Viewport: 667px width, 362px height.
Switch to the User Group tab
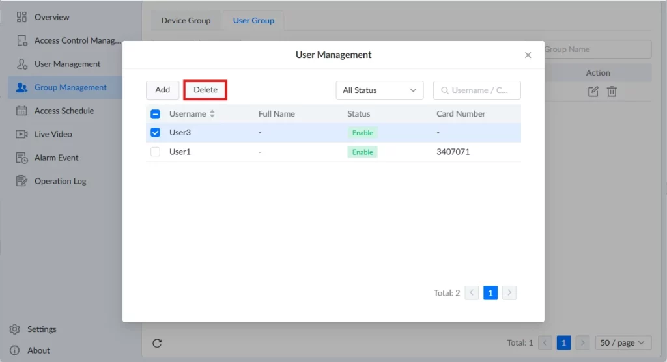pyautogui.click(x=253, y=20)
